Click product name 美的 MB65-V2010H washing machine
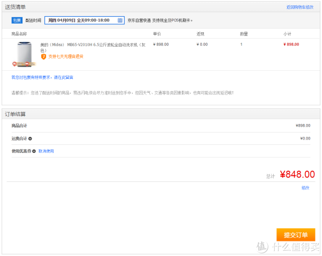Screen dimensions: 322x256 93,47
